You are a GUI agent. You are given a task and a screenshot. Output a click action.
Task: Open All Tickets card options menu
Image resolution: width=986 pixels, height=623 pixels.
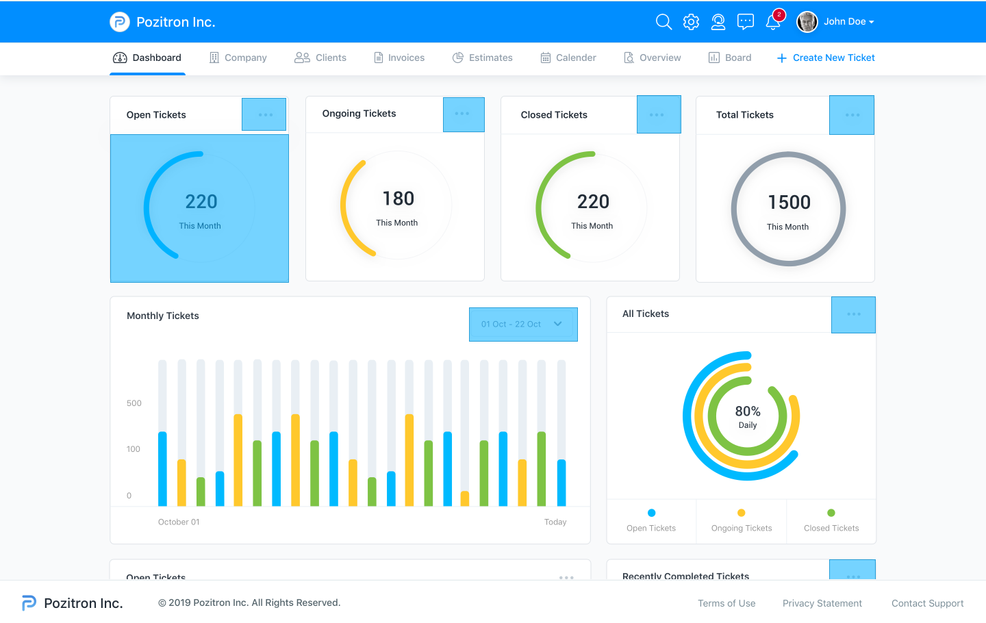853,315
